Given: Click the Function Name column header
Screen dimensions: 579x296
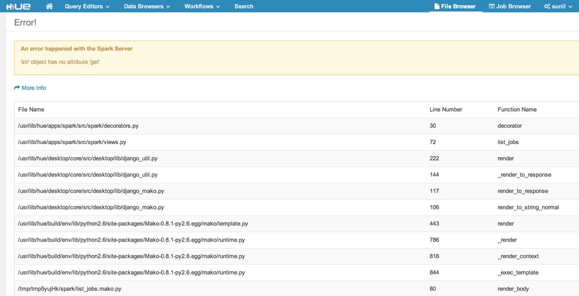Looking at the screenshot, I should 517,109.
